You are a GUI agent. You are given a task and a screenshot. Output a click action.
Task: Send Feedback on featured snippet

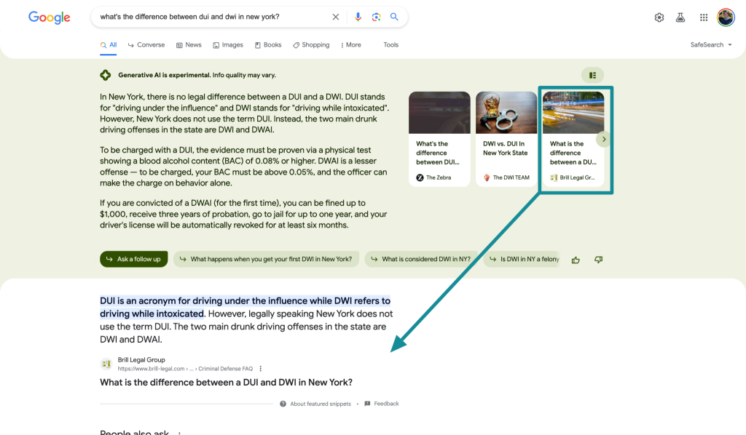[x=382, y=404]
